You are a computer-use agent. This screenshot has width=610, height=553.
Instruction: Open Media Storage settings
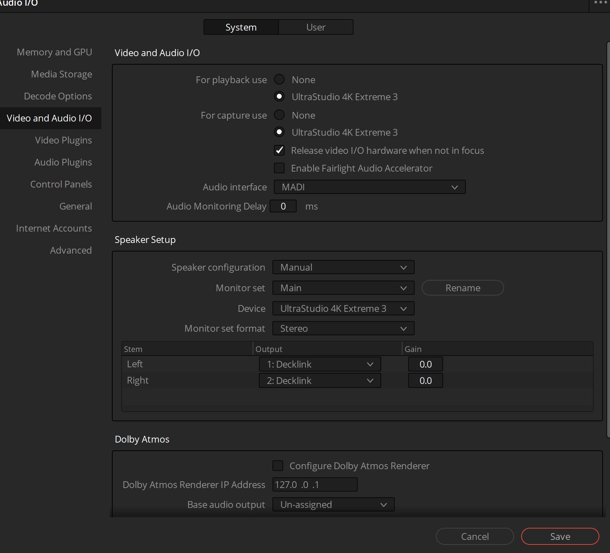pyautogui.click(x=61, y=74)
